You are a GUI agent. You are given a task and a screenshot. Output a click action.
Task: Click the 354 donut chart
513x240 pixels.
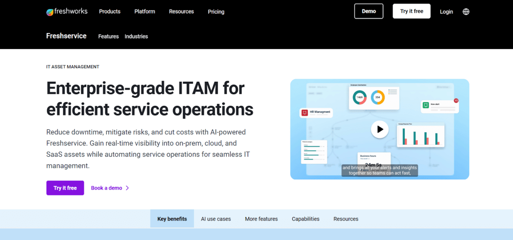point(378,97)
